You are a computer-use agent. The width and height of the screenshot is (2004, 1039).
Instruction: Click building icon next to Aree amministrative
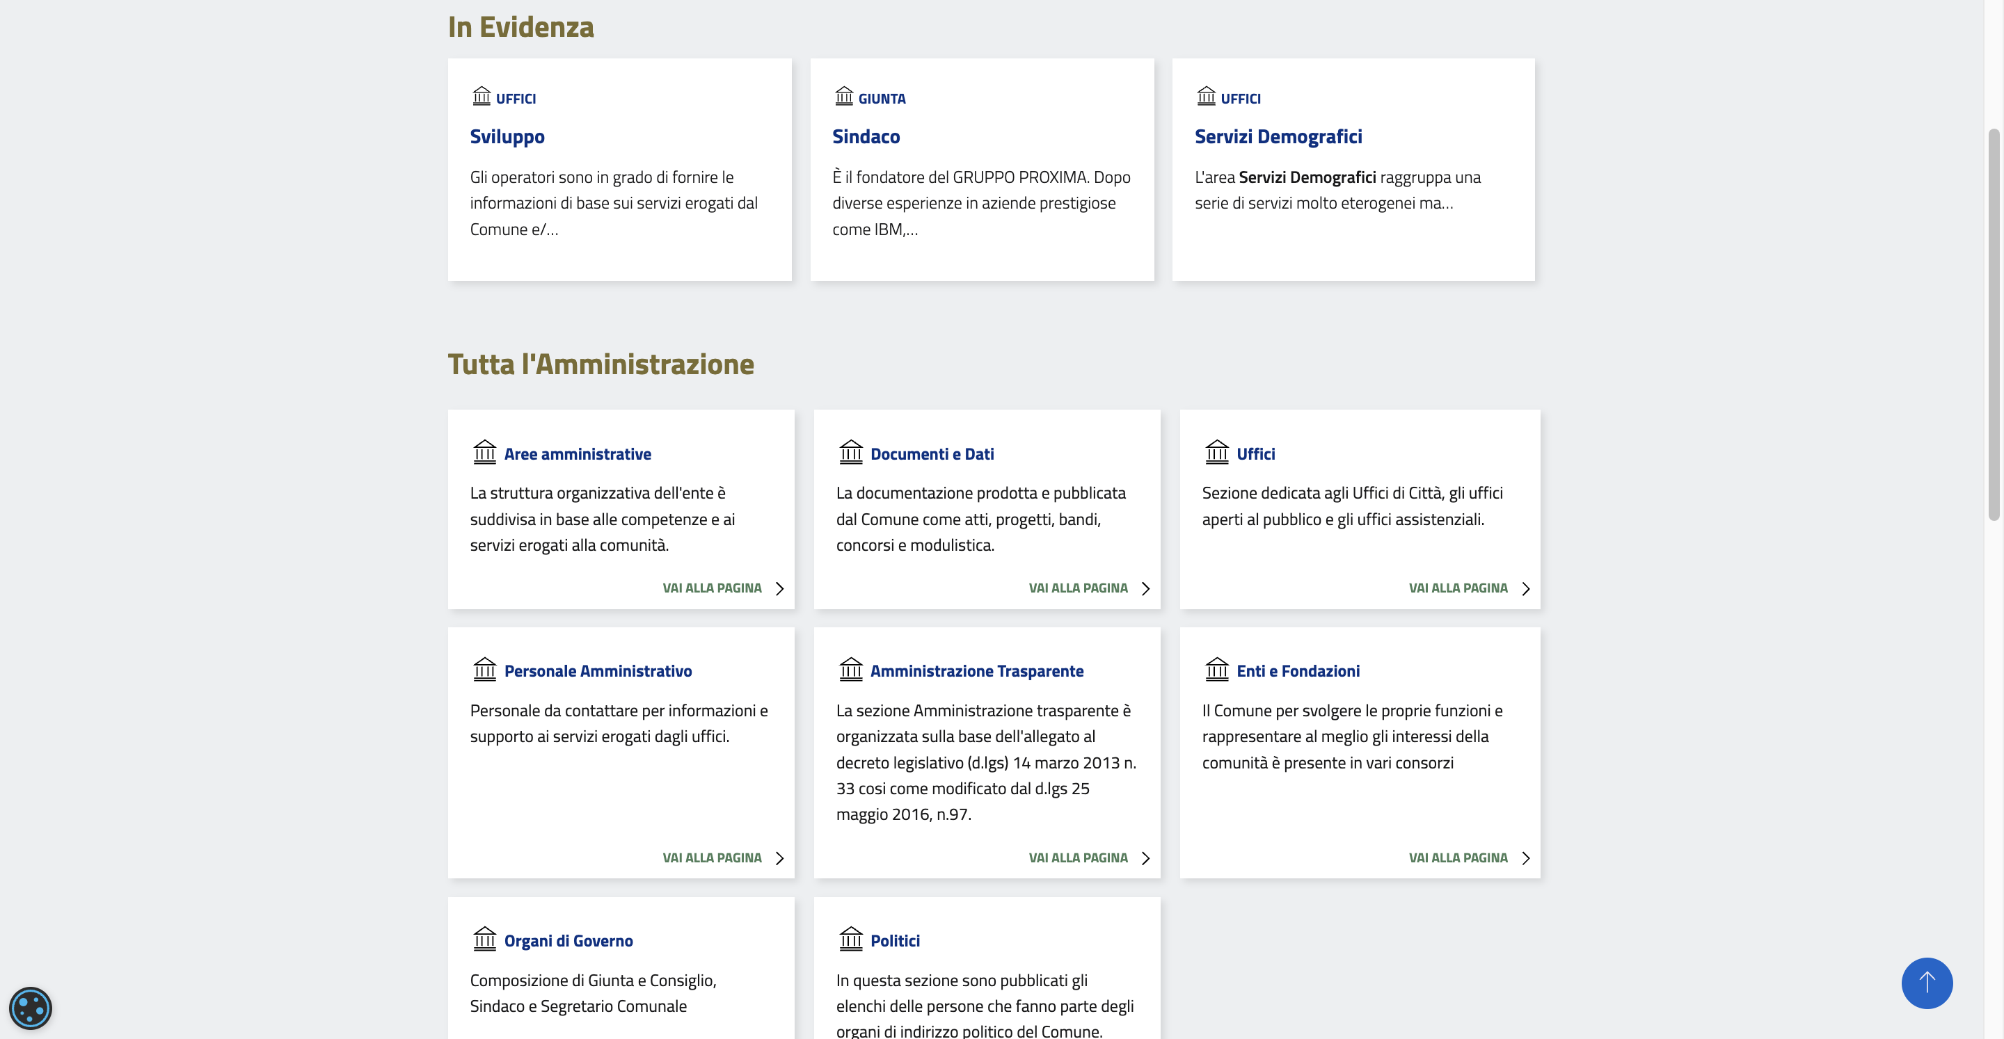coord(485,453)
